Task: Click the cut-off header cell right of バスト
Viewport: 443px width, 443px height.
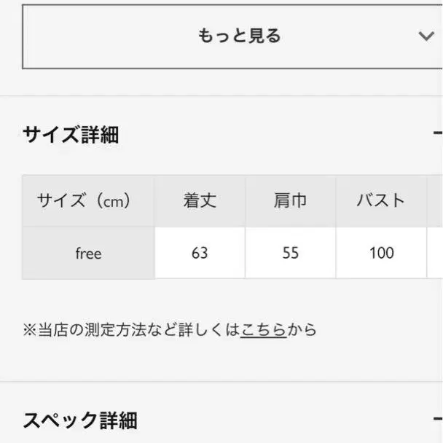Action: pos(435,201)
